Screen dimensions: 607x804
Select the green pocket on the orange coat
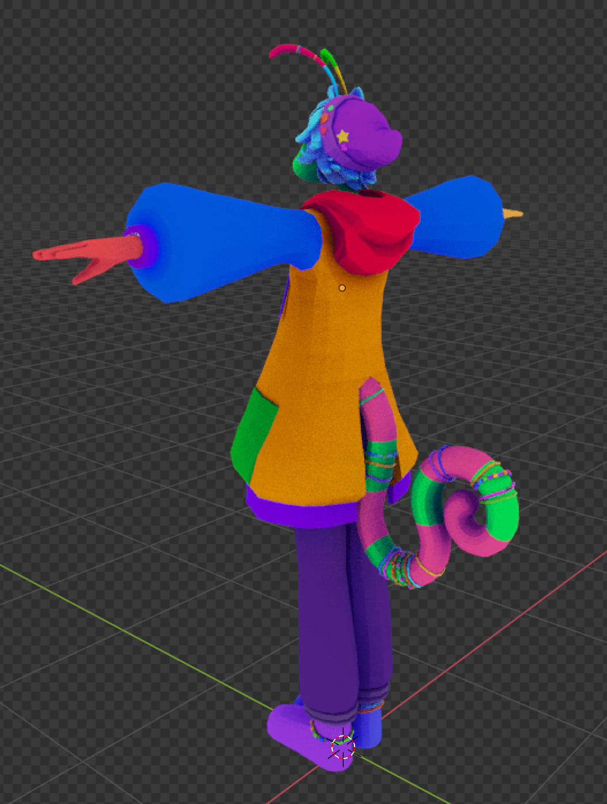253,436
